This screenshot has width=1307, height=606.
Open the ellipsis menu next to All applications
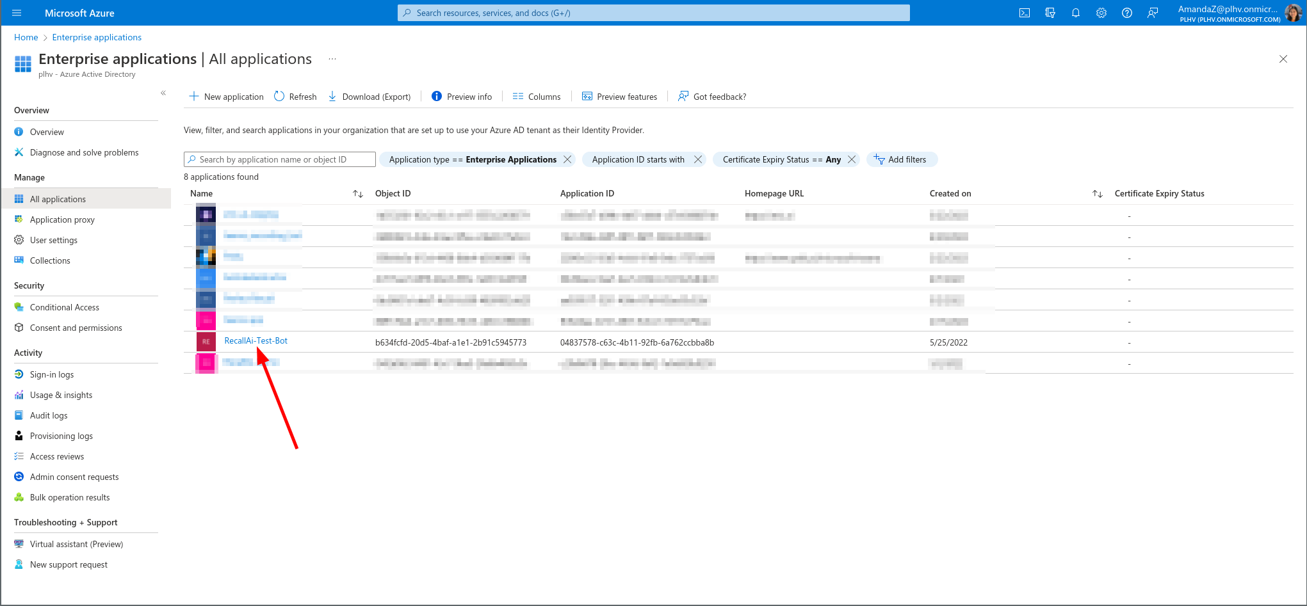point(332,59)
